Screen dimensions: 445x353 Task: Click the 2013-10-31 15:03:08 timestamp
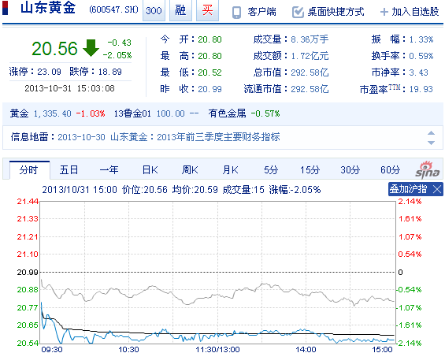click(x=69, y=88)
